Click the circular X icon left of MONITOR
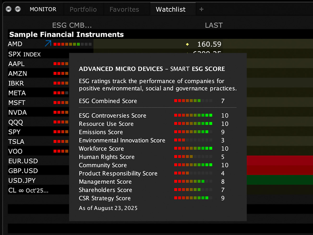The width and height of the screenshot is (313, 235). pyautogui.click(x=8, y=9)
